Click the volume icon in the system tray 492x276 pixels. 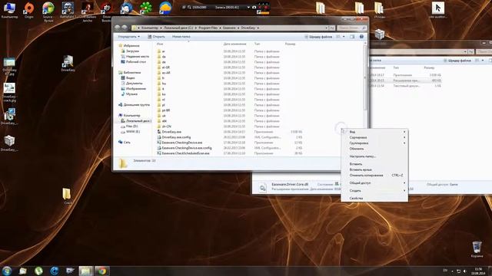pos(464,271)
